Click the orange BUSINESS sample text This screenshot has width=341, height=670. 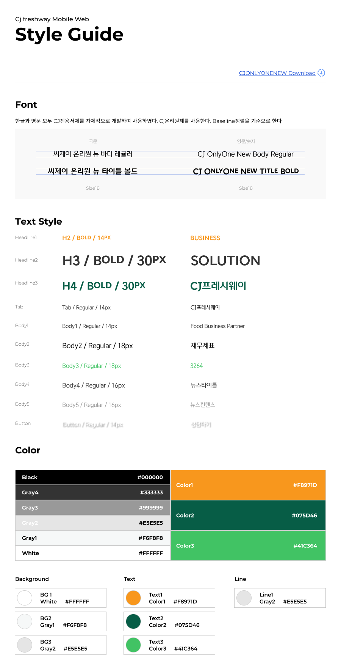tap(205, 238)
